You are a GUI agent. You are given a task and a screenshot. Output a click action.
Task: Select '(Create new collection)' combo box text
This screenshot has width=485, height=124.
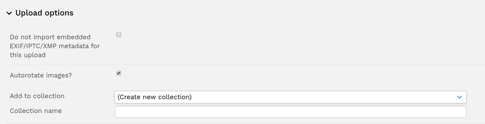tap(155, 97)
